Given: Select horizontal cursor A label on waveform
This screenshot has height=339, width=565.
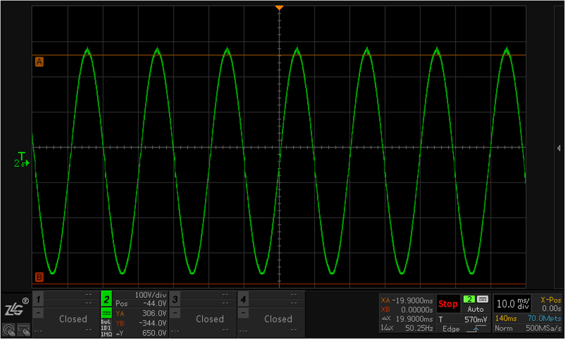Looking at the screenshot, I should coord(39,62).
